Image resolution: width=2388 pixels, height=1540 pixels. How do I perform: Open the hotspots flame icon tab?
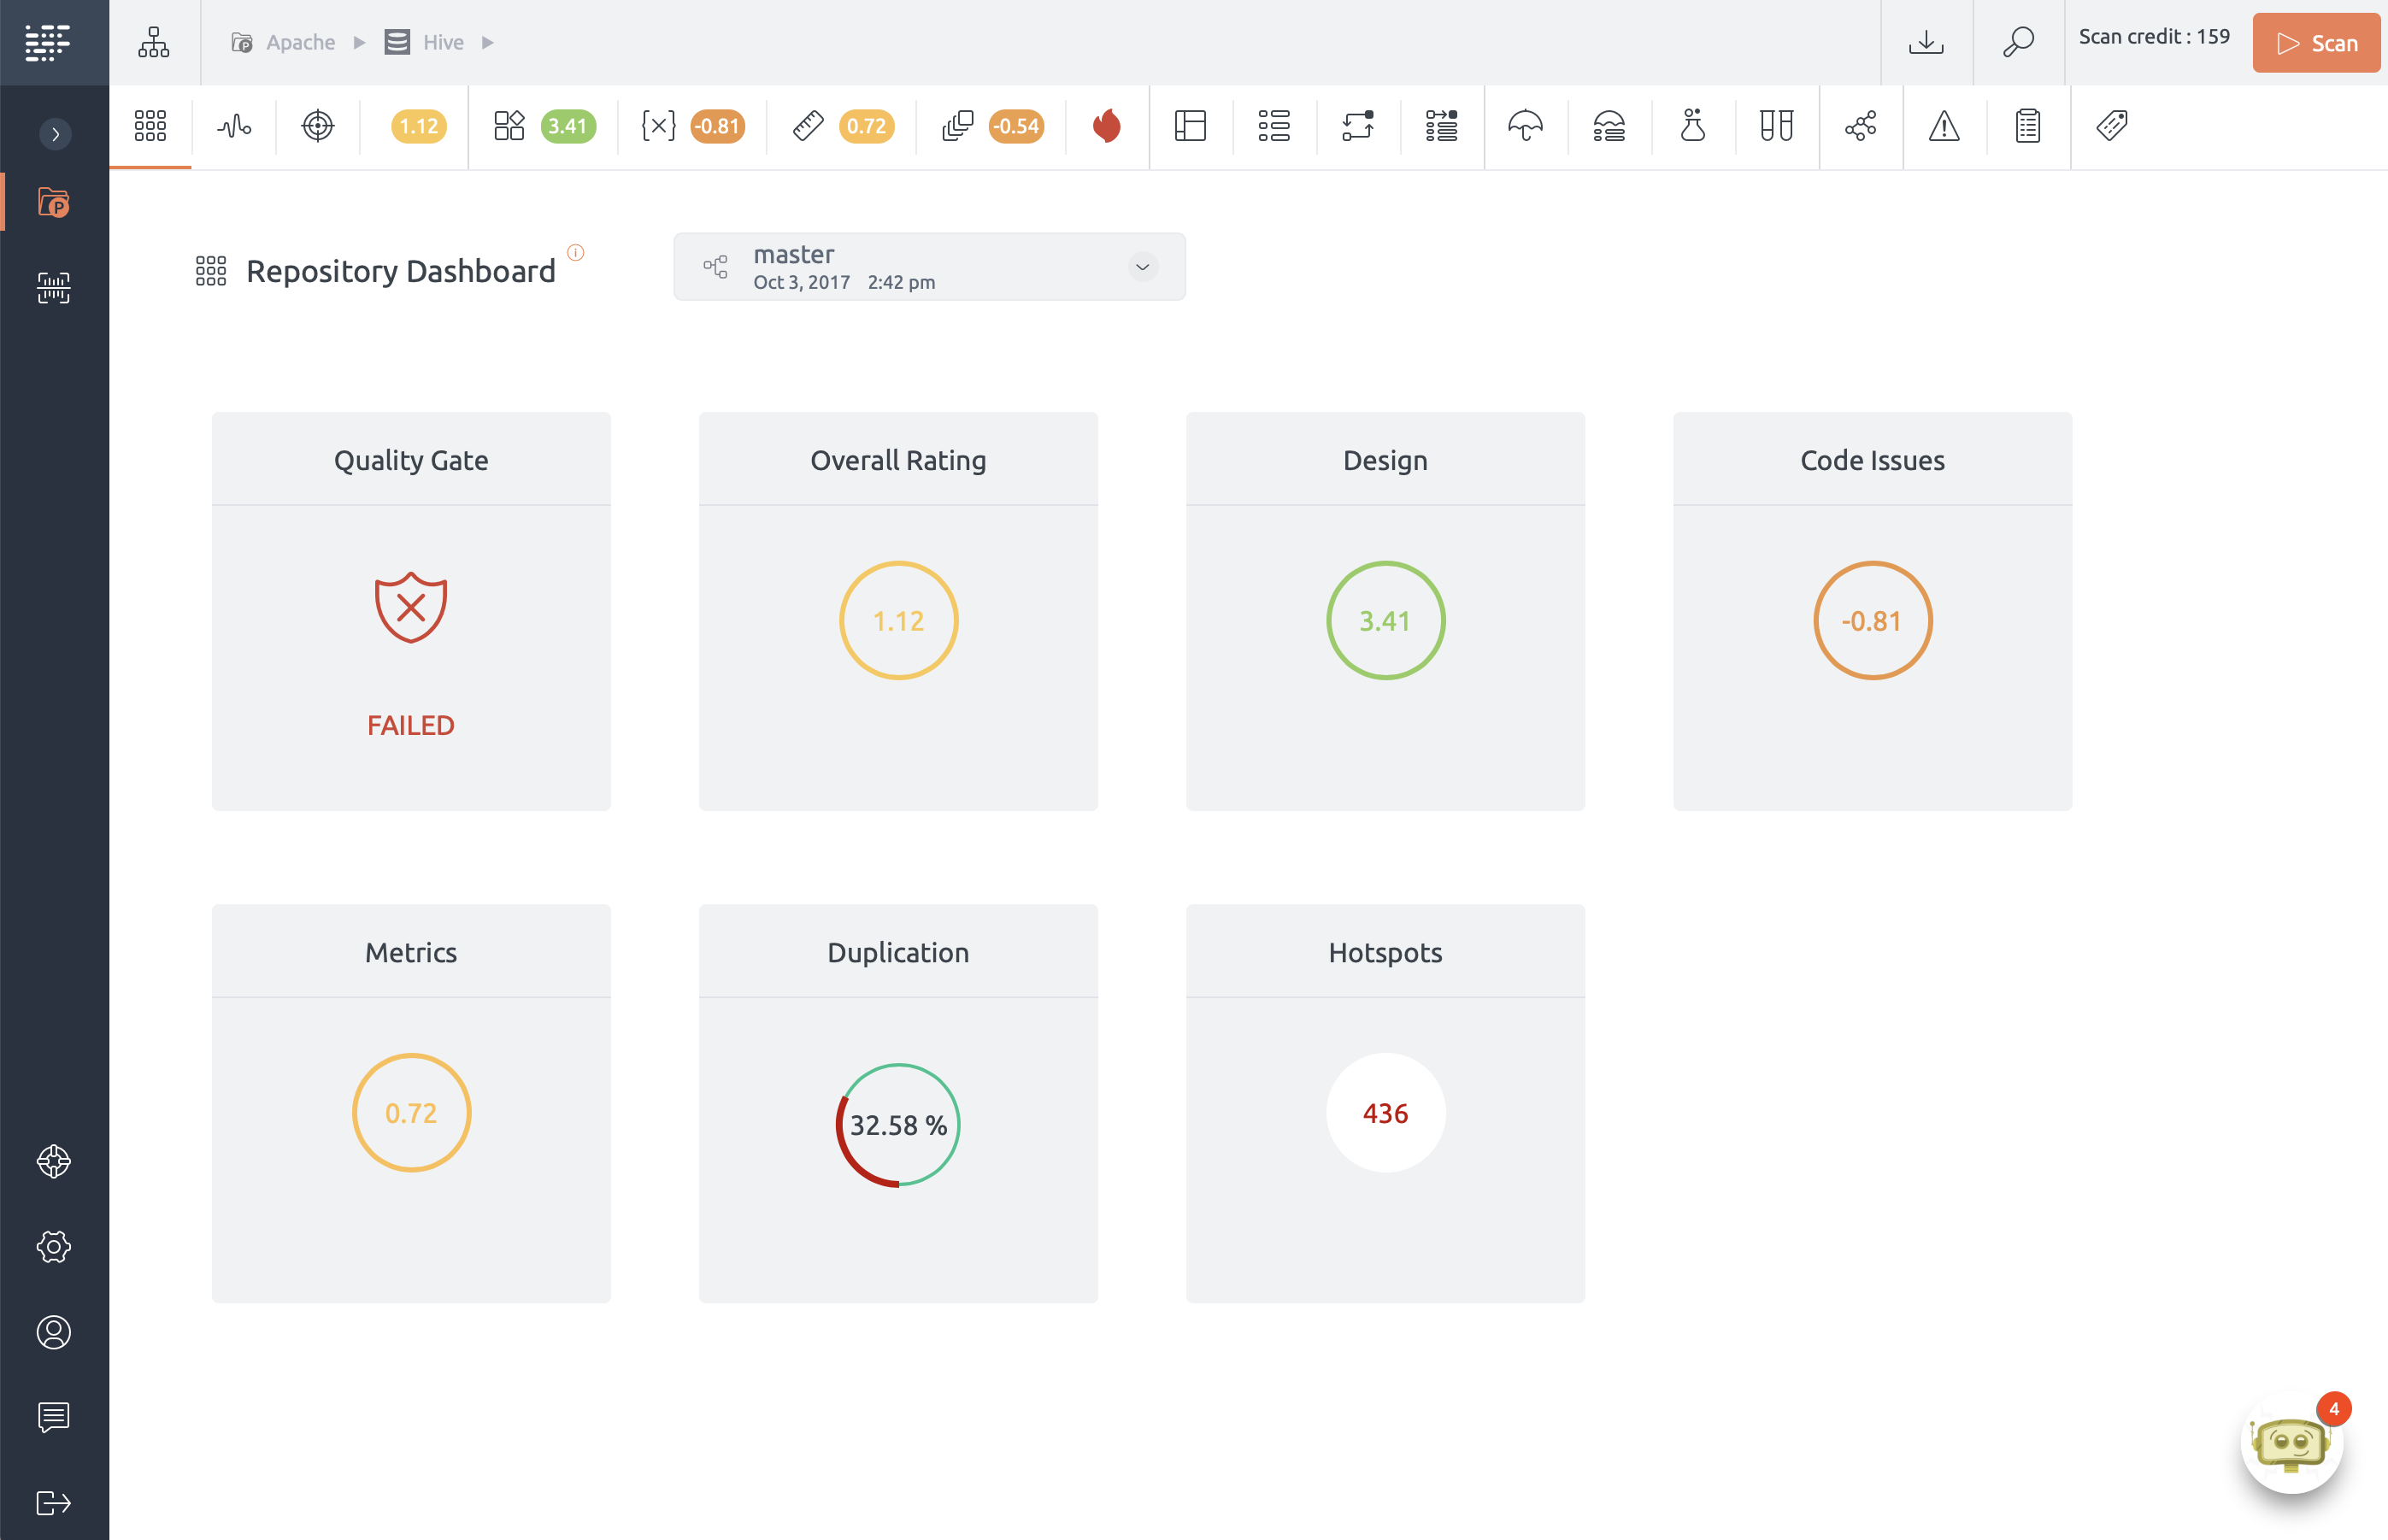[x=1106, y=126]
